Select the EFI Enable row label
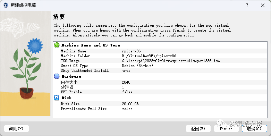 (71, 92)
